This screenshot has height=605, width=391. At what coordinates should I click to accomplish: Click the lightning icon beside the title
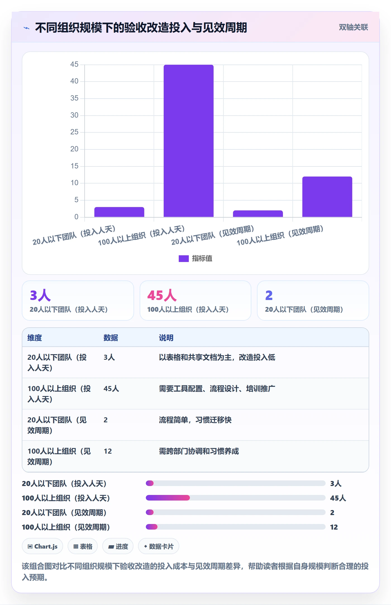pyautogui.click(x=27, y=28)
